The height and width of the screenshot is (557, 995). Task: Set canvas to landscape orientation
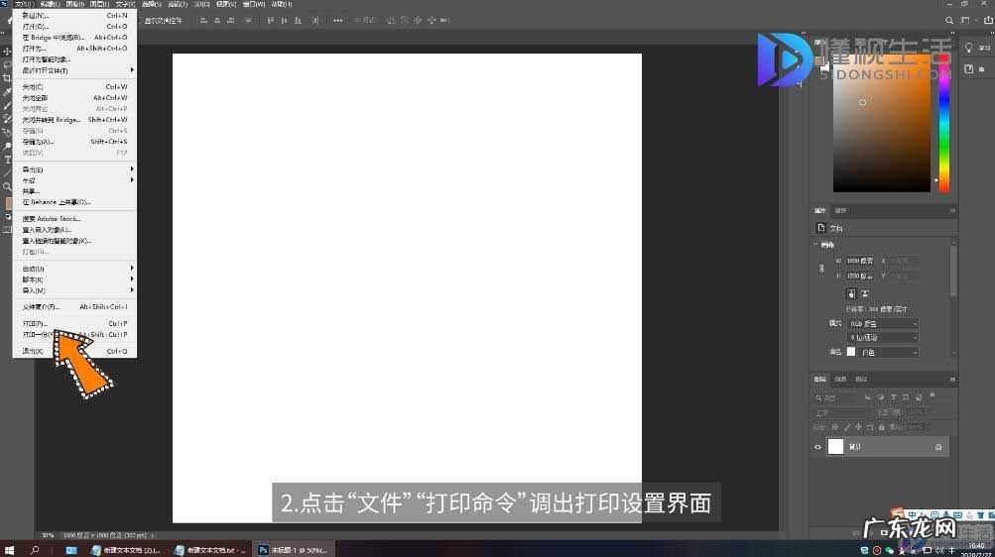click(865, 294)
